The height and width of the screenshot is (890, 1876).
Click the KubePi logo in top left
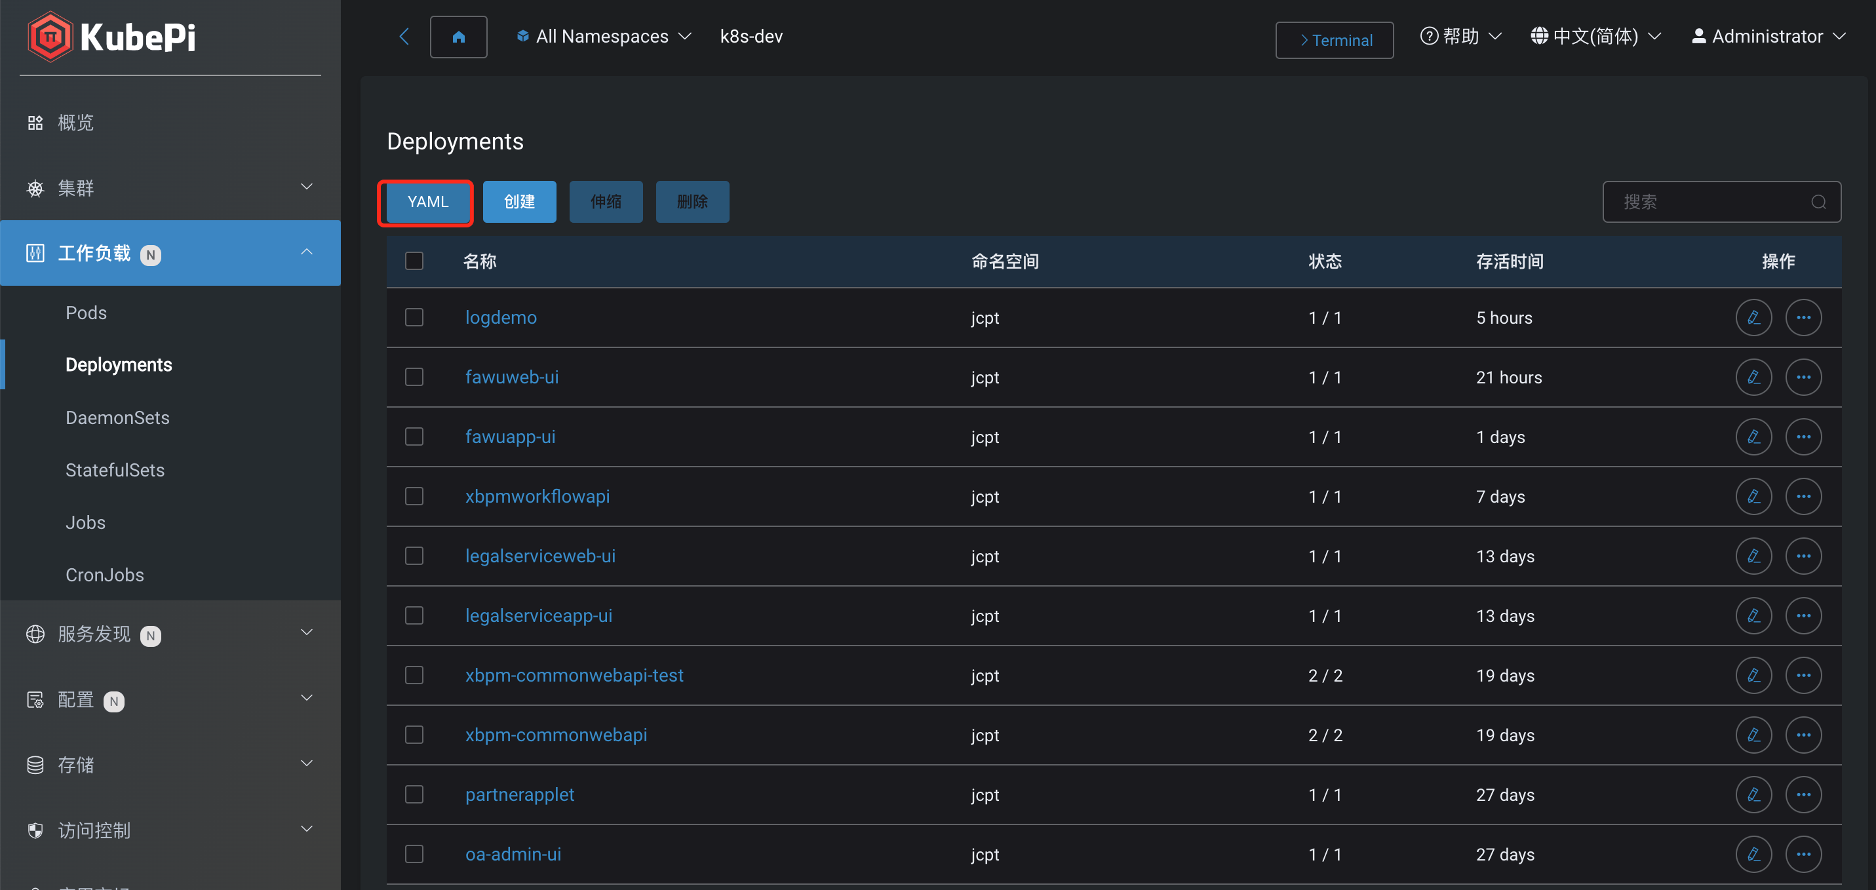113,37
